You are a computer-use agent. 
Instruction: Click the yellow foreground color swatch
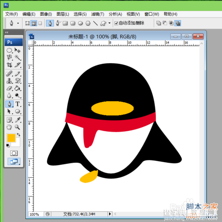tap(11, 138)
